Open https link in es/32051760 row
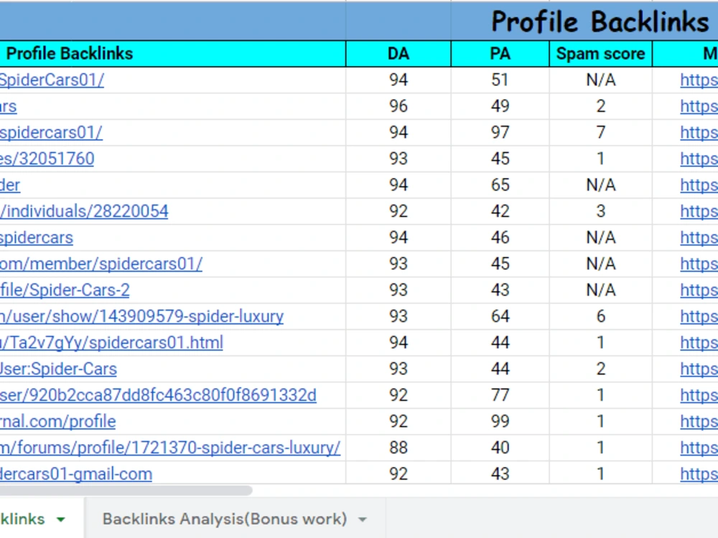The height and width of the screenshot is (538, 718). point(699,159)
